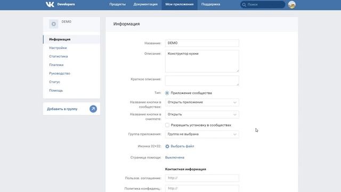Open the Продукты menu

pyautogui.click(x=117, y=4)
